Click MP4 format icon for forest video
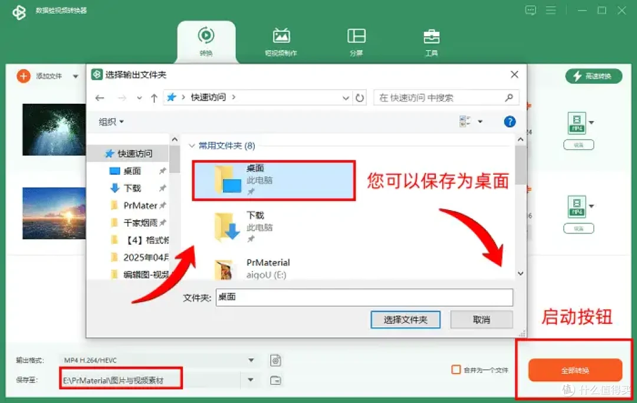This screenshot has width=637, height=403. coord(576,123)
